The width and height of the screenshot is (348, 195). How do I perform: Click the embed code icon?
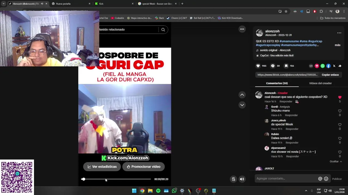311,66
